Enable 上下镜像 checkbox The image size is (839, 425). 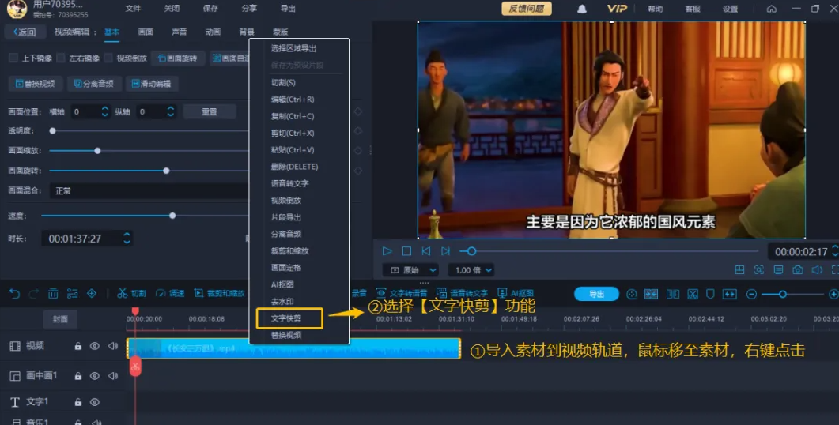point(13,58)
